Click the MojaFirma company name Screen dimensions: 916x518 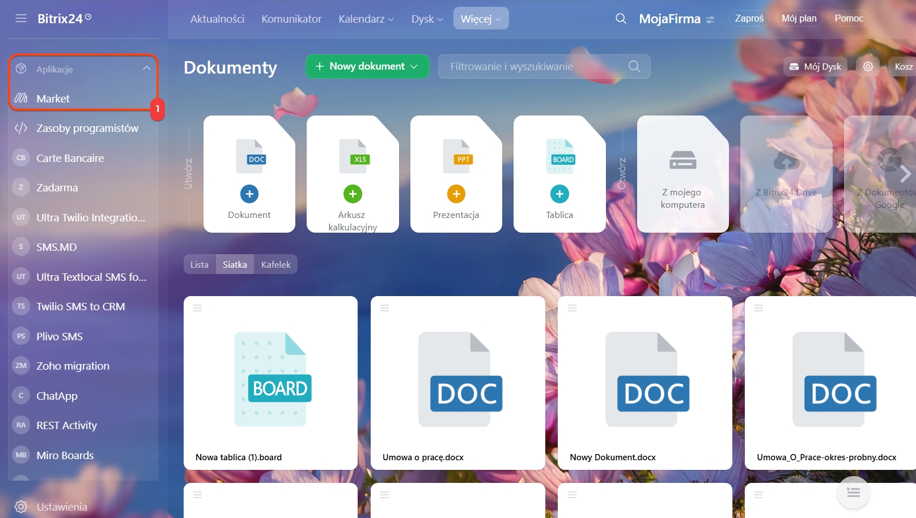pos(670,19)
